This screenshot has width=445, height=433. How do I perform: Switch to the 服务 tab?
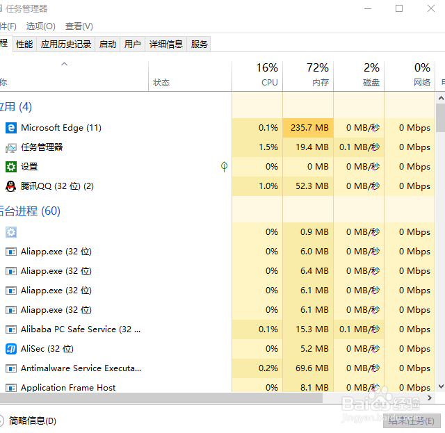click(x=199, y=44)
